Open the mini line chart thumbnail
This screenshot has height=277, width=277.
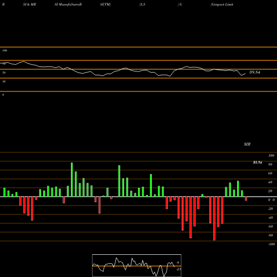[137, 265]
